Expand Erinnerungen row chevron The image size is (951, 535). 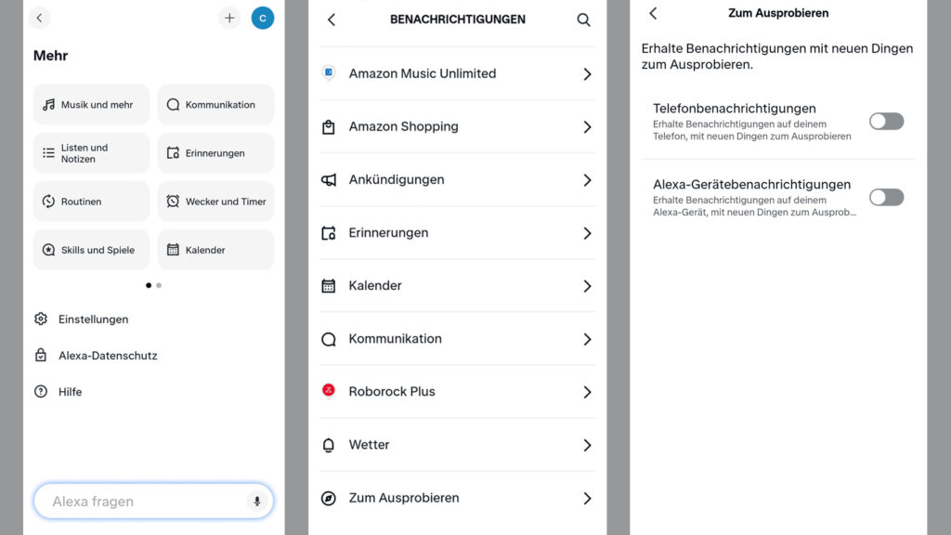[x=587, y=233]
